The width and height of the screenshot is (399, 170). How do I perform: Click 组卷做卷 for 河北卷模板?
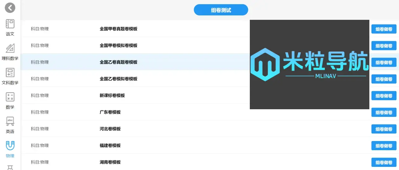coord(384,129)
